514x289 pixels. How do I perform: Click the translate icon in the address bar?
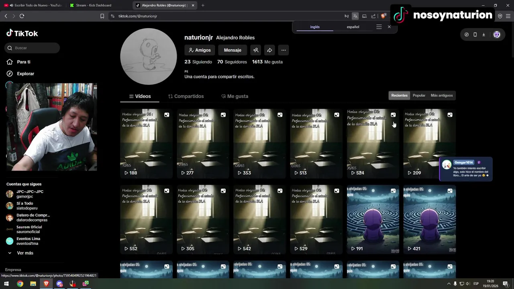coord(355,16)
